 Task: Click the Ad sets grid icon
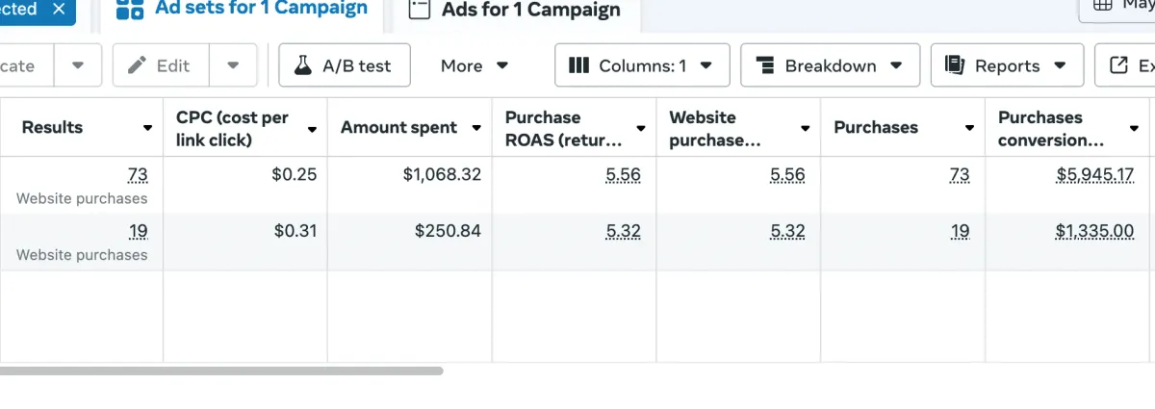pos(130,11)
